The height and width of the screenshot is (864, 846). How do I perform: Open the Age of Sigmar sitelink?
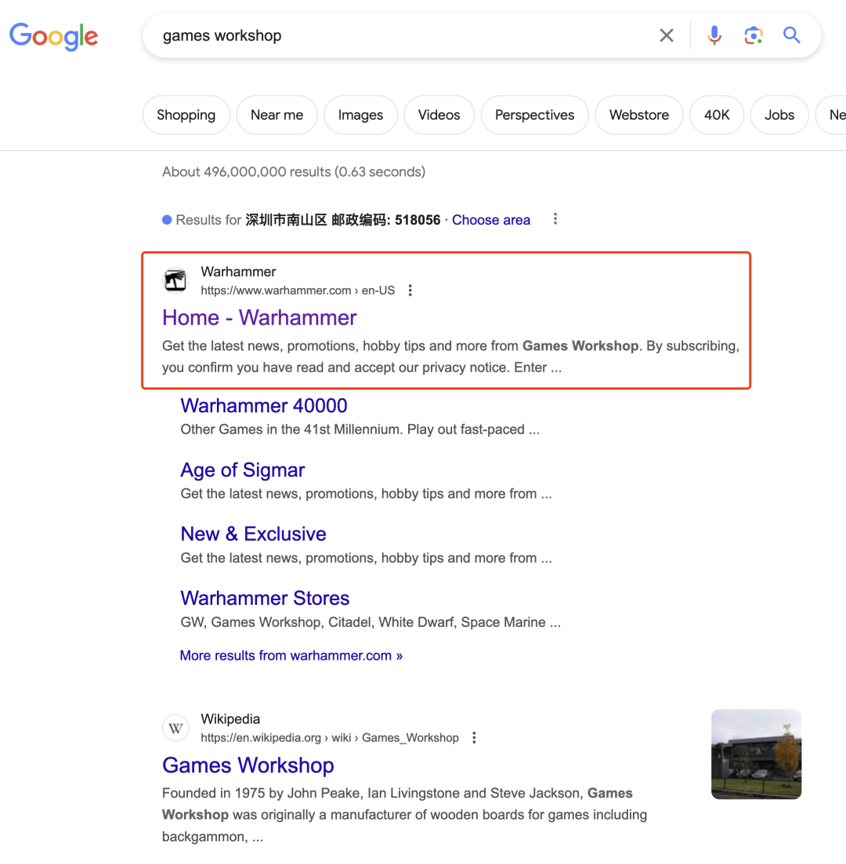(243, 470)
